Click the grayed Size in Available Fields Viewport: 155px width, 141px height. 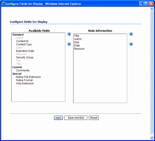click(19, 61)
